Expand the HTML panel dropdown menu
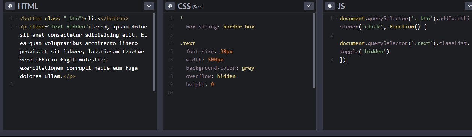The height and width of the screenshot is (139, 472). 149,6
